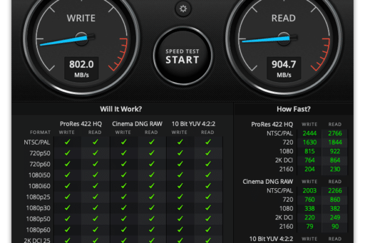Click Cinema DNG 720 read value 860

[335, 199]
